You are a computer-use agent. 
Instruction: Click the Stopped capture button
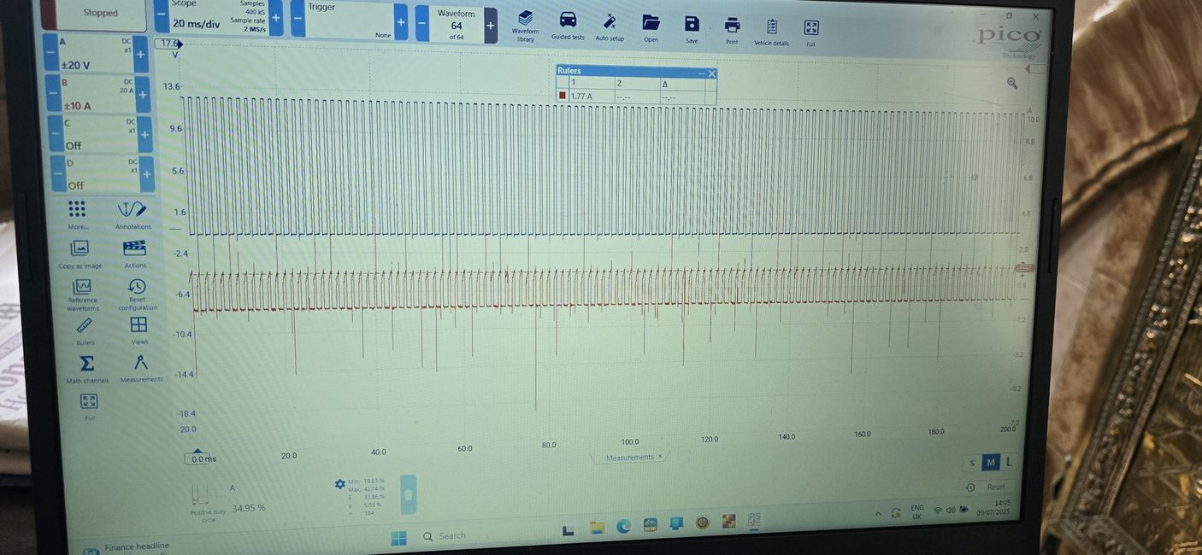coord(100,13)
